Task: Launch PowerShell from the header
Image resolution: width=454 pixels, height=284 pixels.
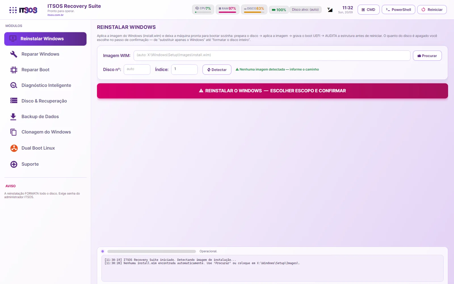Action: pyautogui.click(x=398, y=10)
